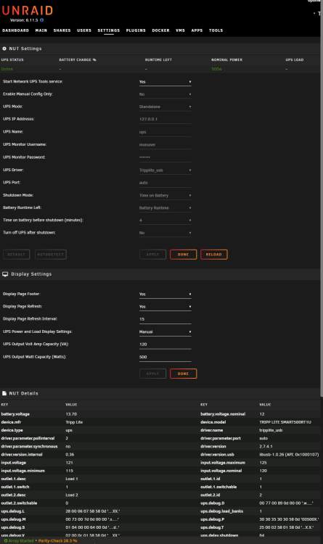
Task: Click Done in NUT Settings
Action: pyautogui.click(x=184, y=255)
